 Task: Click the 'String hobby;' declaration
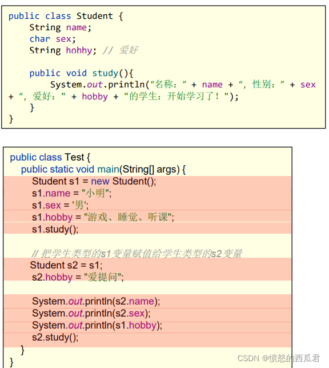[63, 50]
